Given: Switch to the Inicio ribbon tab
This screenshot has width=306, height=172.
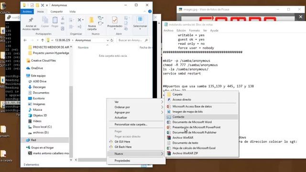Looking at the screenshot, I should tap(40, 11).
